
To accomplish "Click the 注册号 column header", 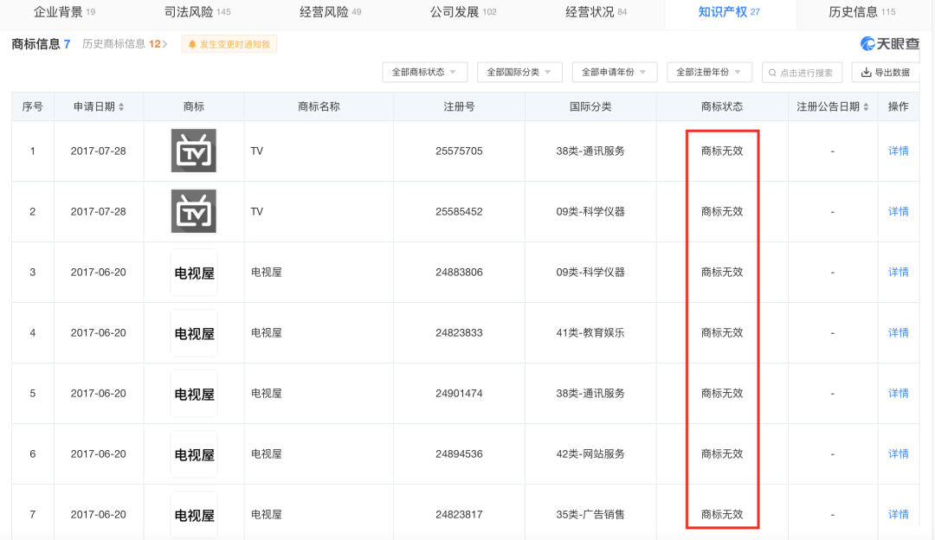I will point(459,106).
